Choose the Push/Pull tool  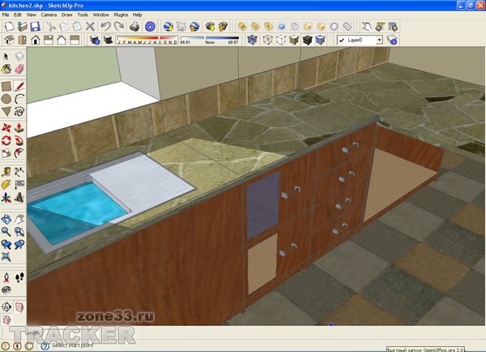19,128
